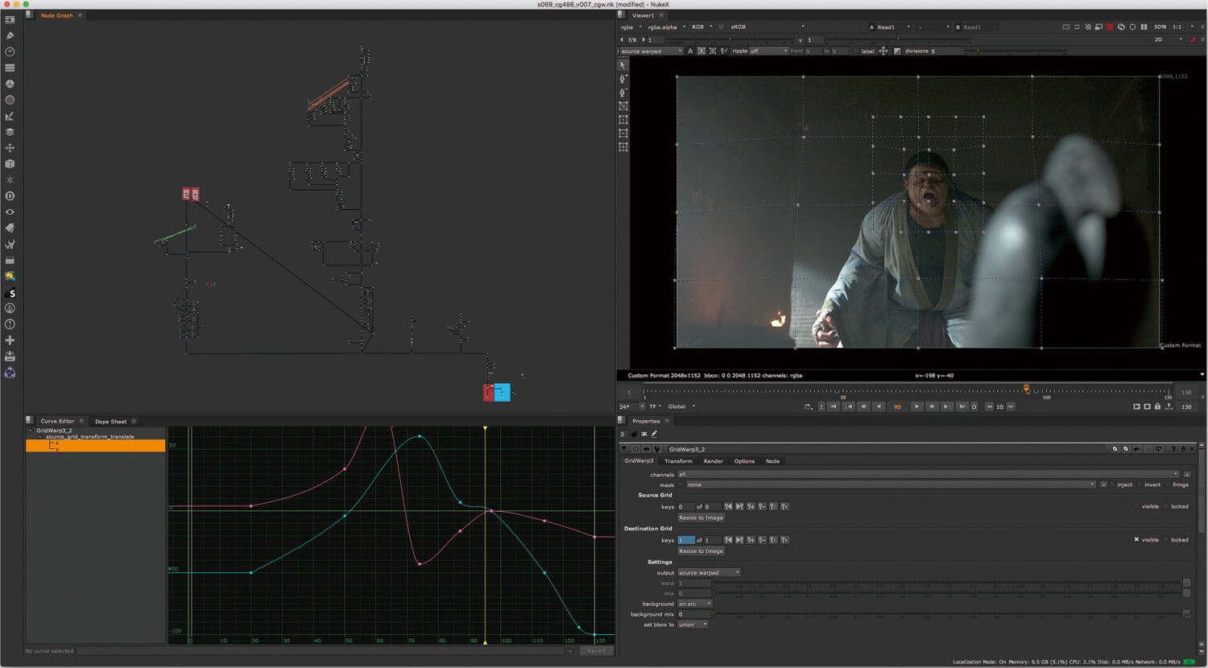Open the Views nodes eye icon
1208x668 pixels.
[10, 212]
